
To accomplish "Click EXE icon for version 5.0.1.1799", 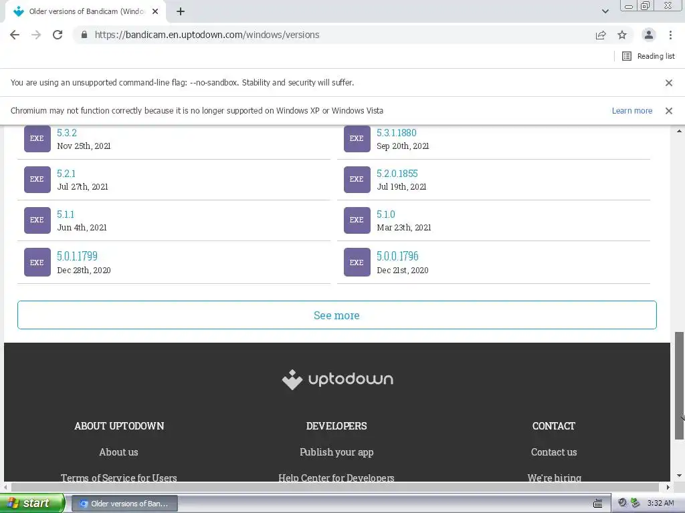I will 37,263.
